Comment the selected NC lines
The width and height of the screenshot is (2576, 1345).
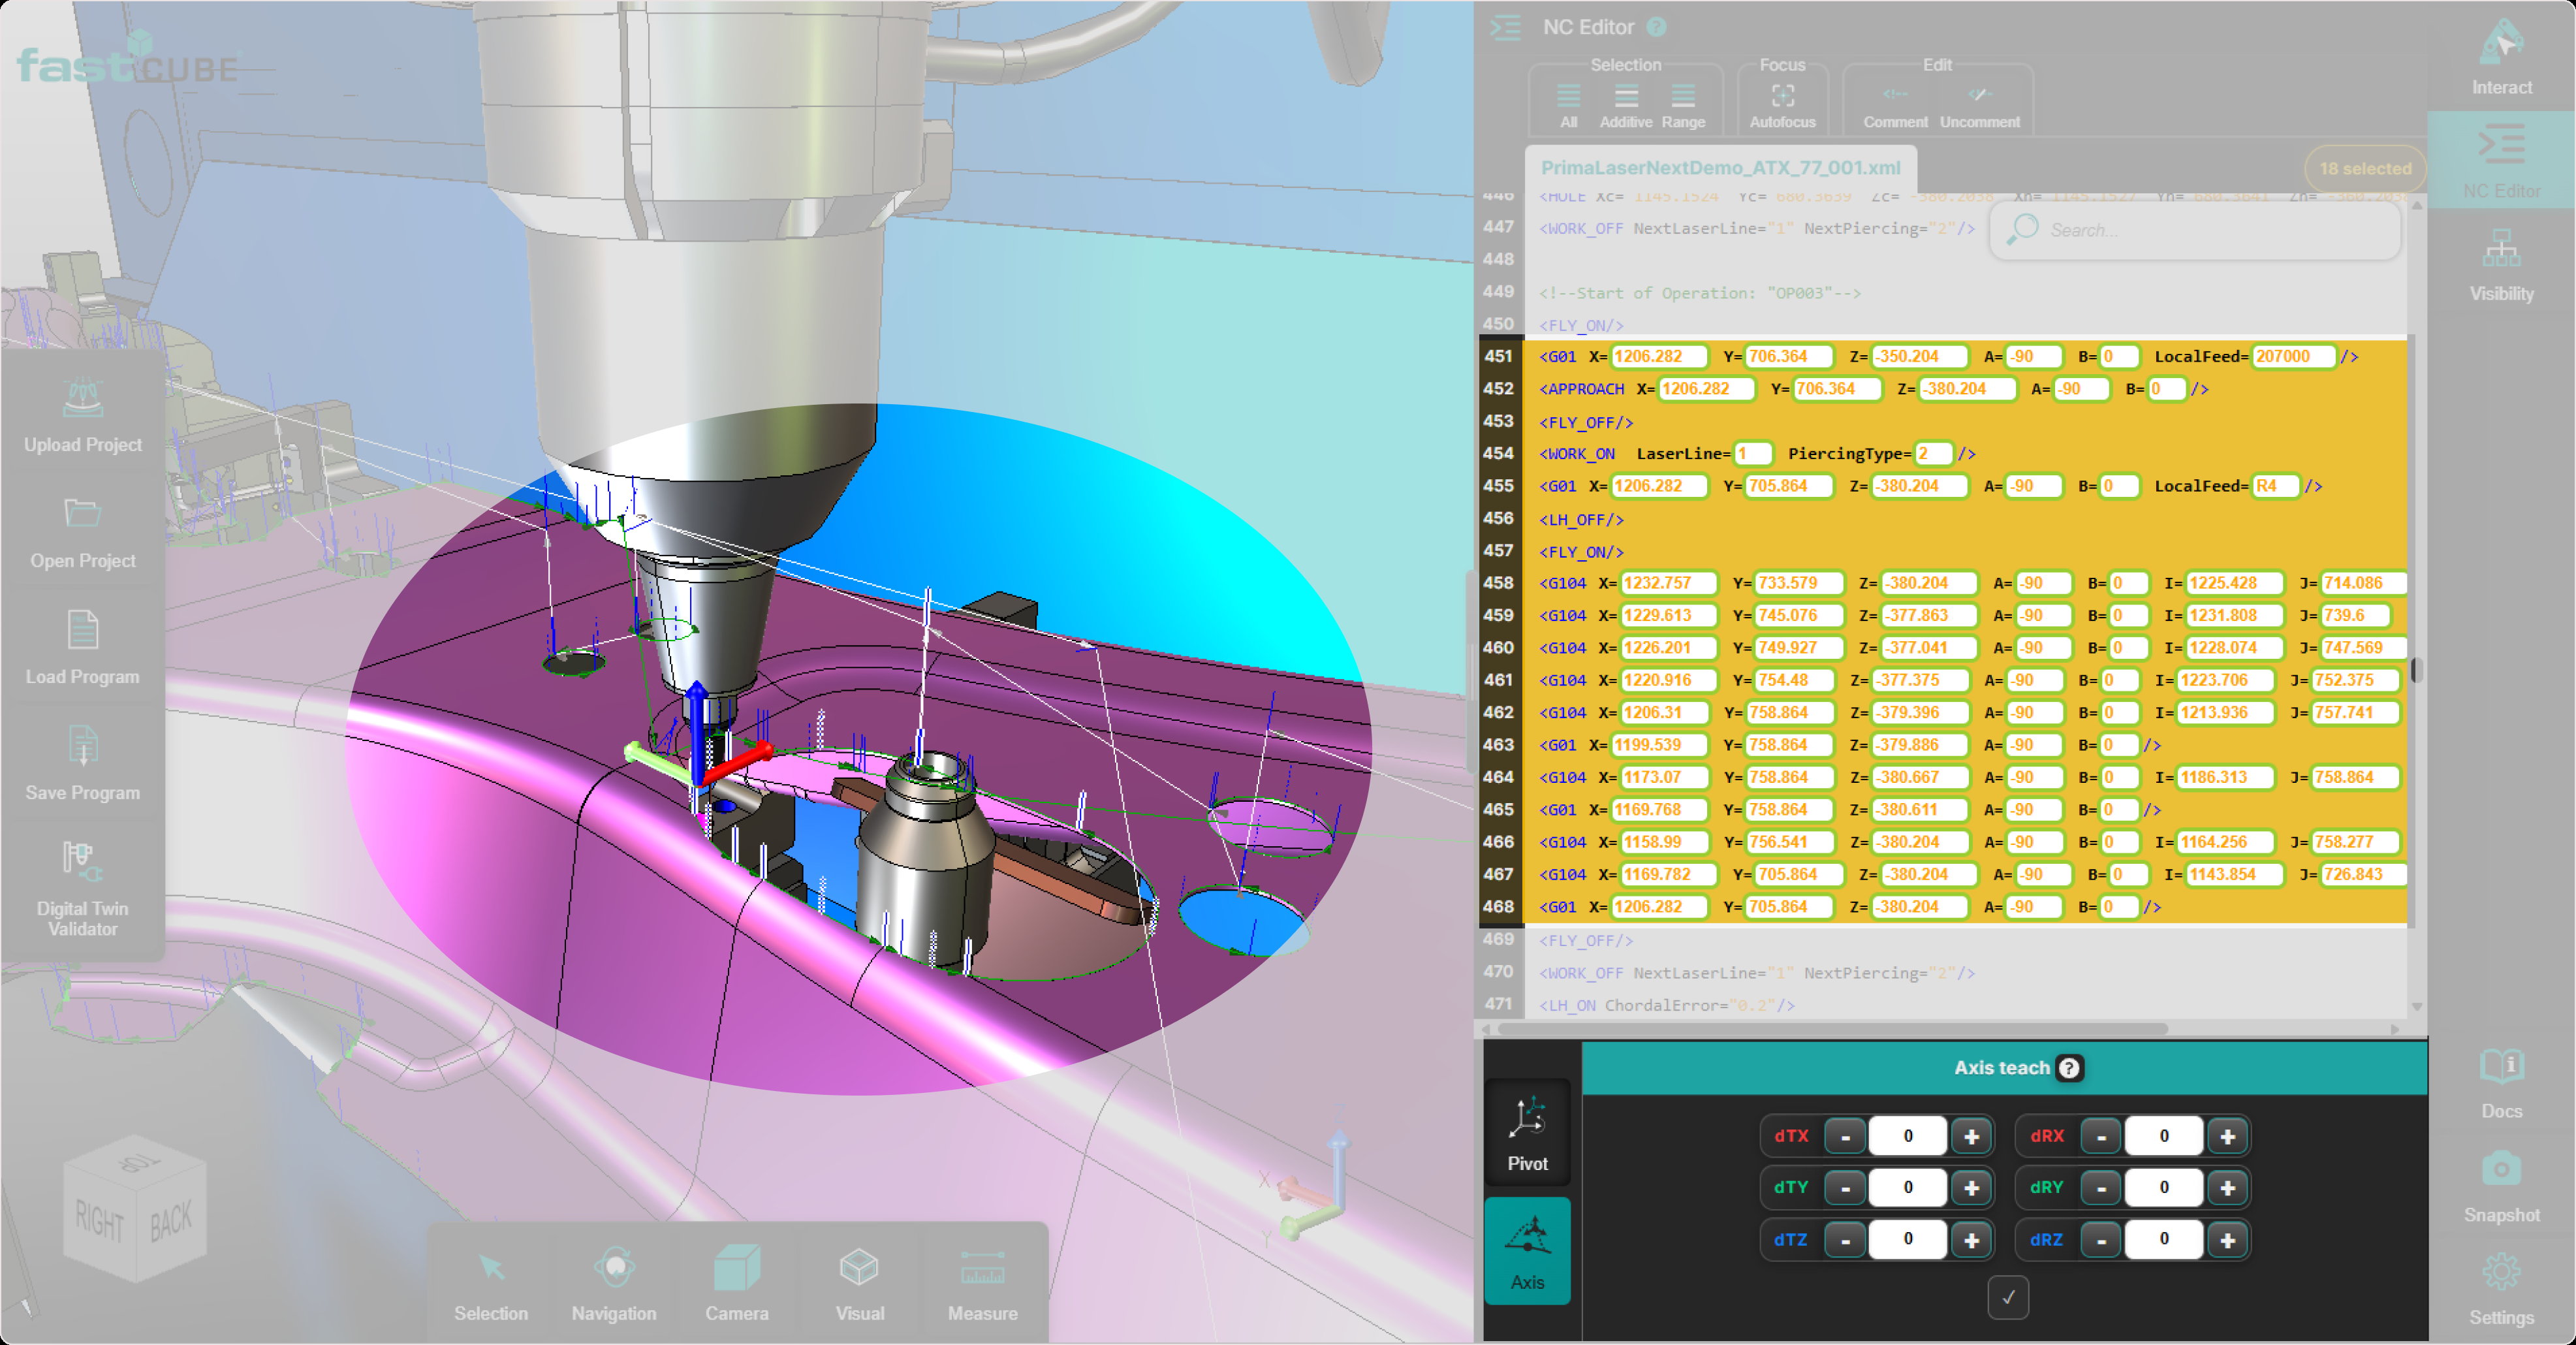pyautogui.click(x=1895, y=106)
